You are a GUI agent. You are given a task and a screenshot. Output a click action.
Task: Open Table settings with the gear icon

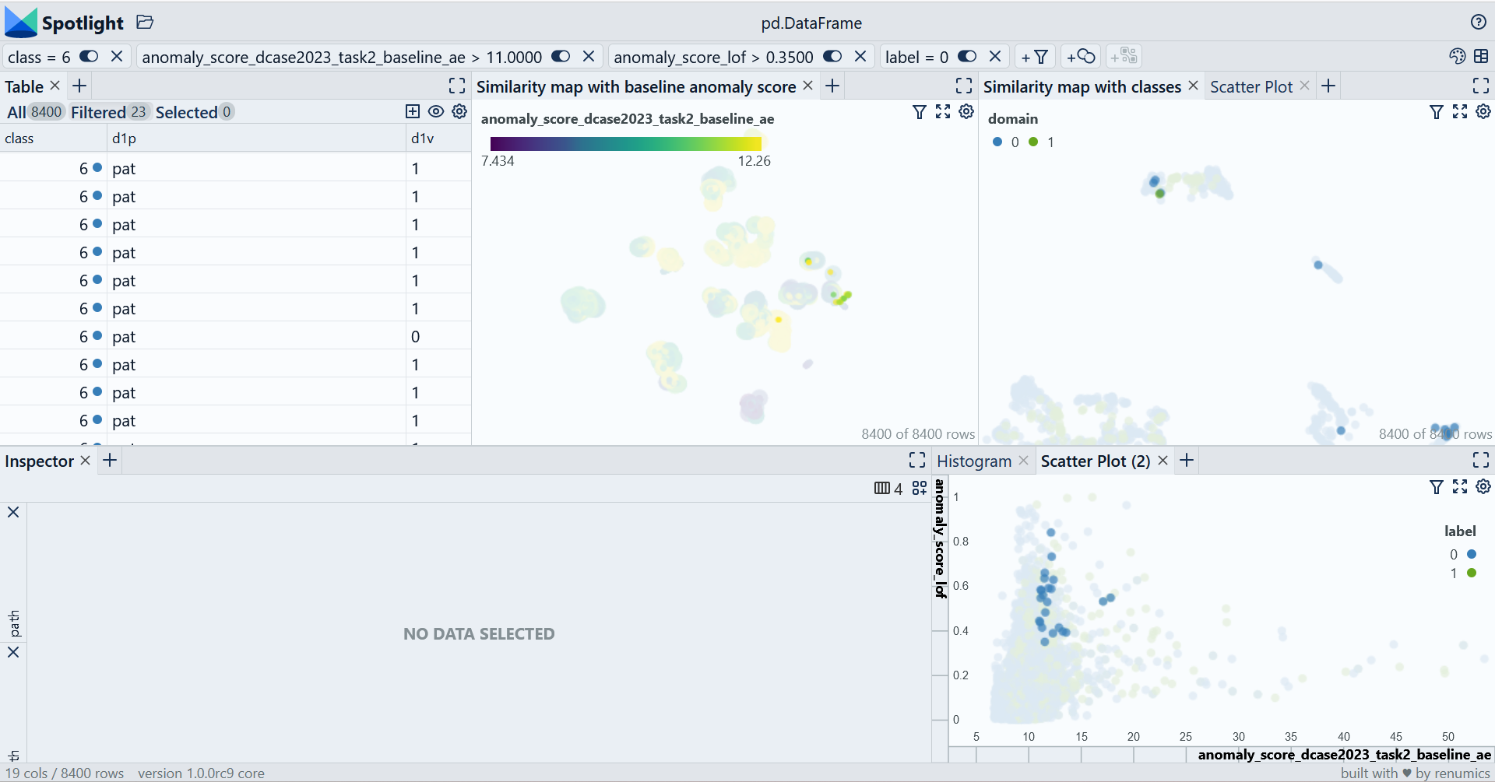[x=459, y=111]
